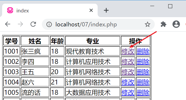186x100 pixels.
Task: Click the major cell 现代教育技术
Action: tap(92, 51)
